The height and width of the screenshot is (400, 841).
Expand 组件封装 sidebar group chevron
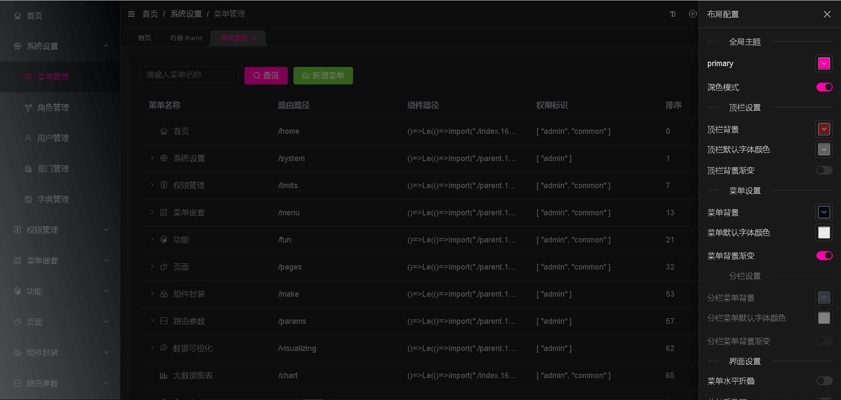(x=106, y=352)
